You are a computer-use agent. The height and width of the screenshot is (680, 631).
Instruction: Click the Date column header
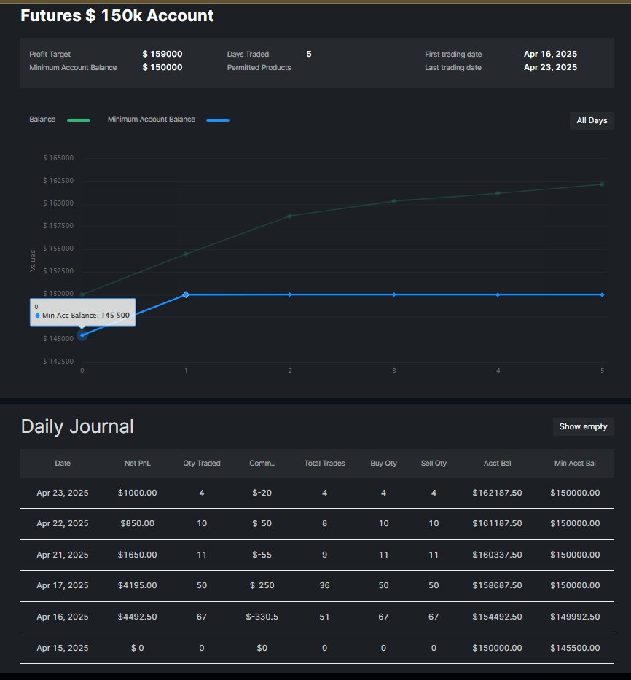63,463
